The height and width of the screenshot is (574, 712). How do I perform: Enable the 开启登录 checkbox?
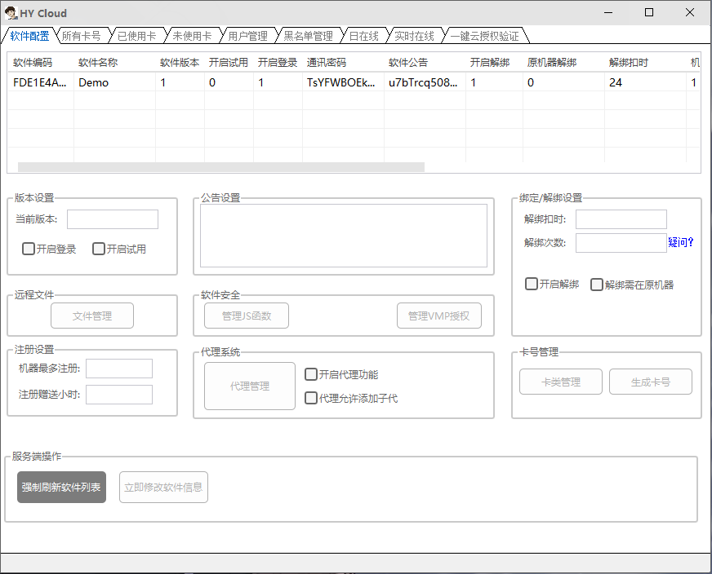point(29,249)
